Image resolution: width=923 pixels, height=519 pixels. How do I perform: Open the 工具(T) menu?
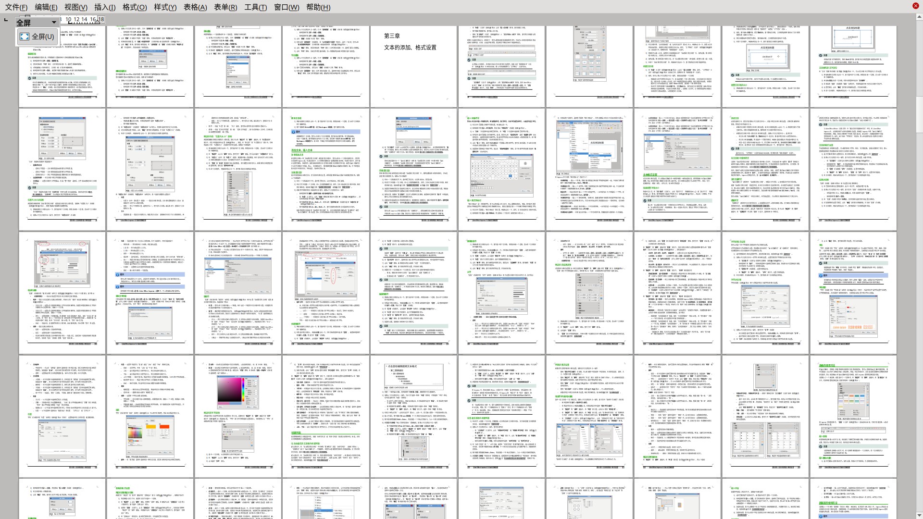click(x=255, y=7)
